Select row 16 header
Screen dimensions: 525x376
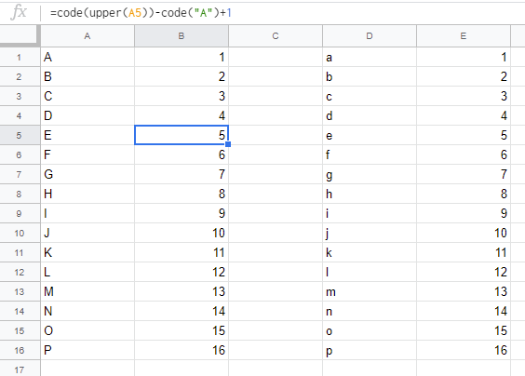point(20,350)
